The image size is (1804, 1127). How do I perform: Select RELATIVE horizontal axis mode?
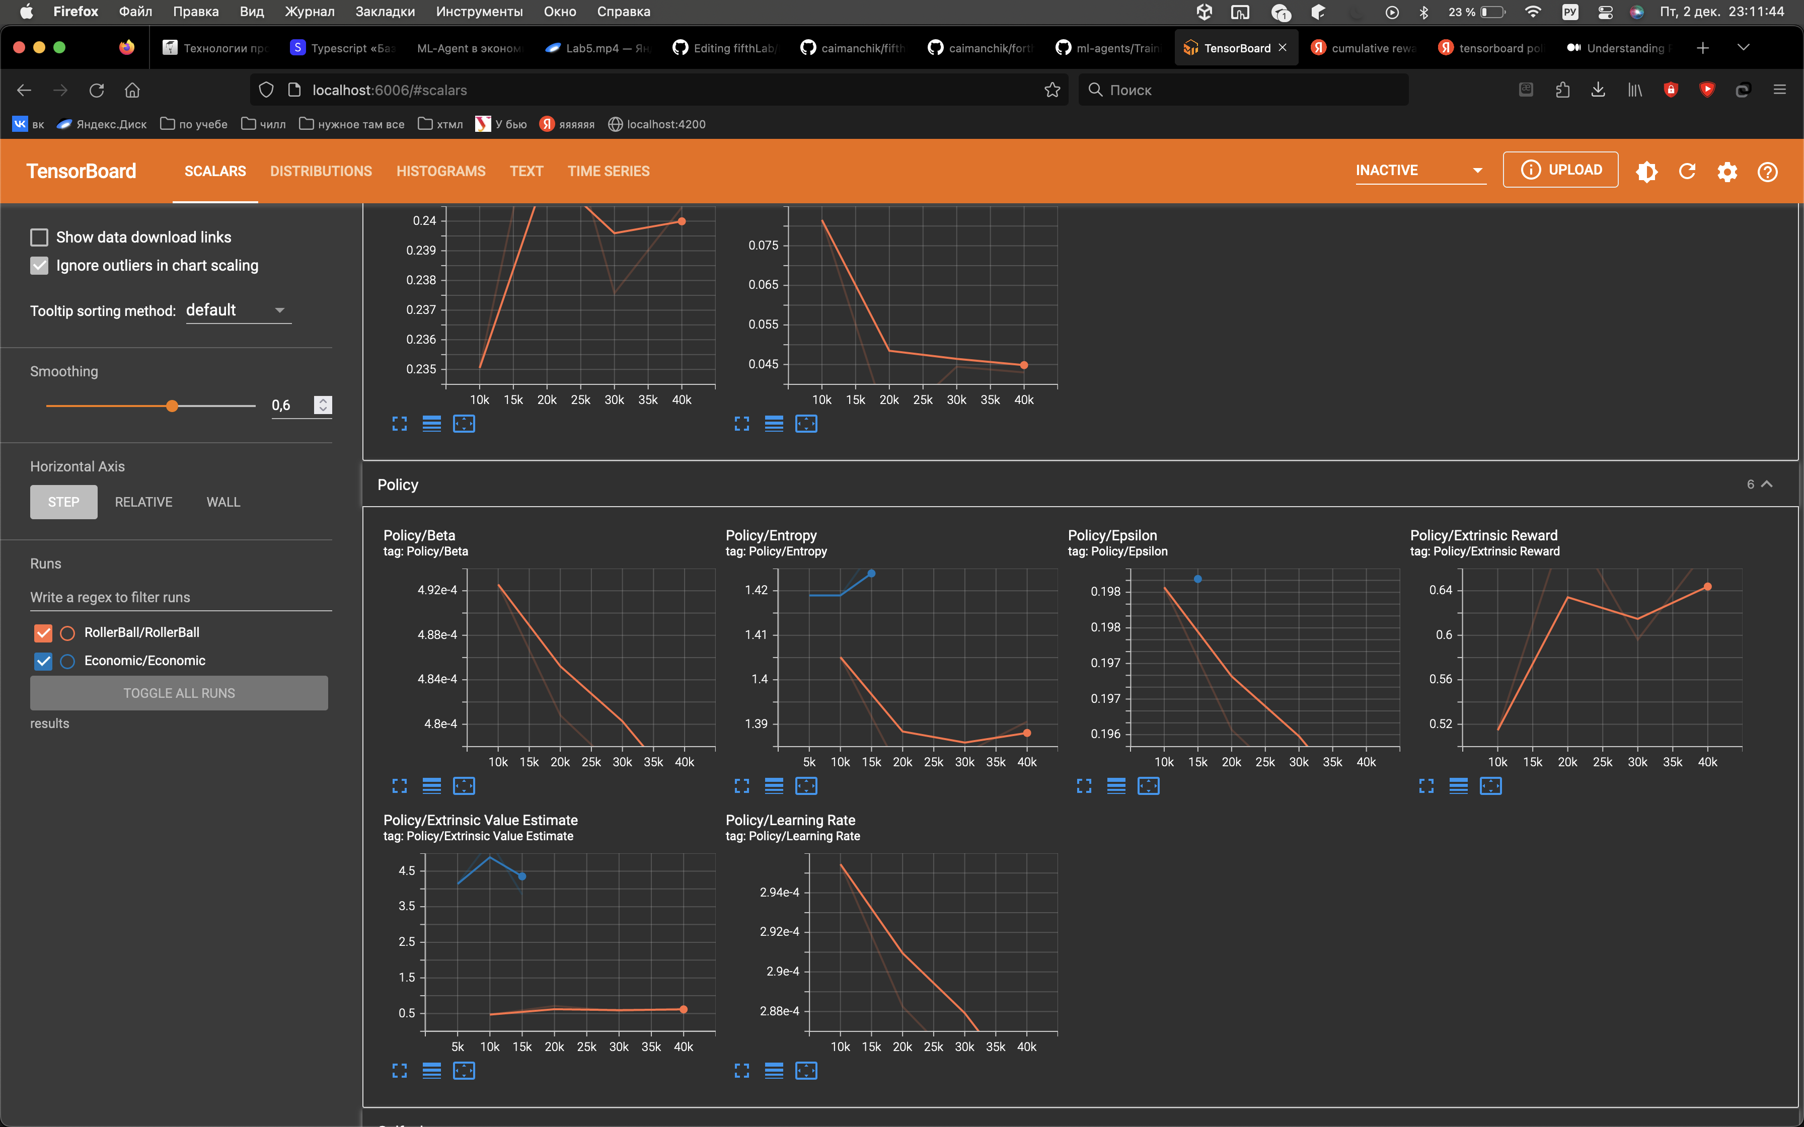coord(143,502)
